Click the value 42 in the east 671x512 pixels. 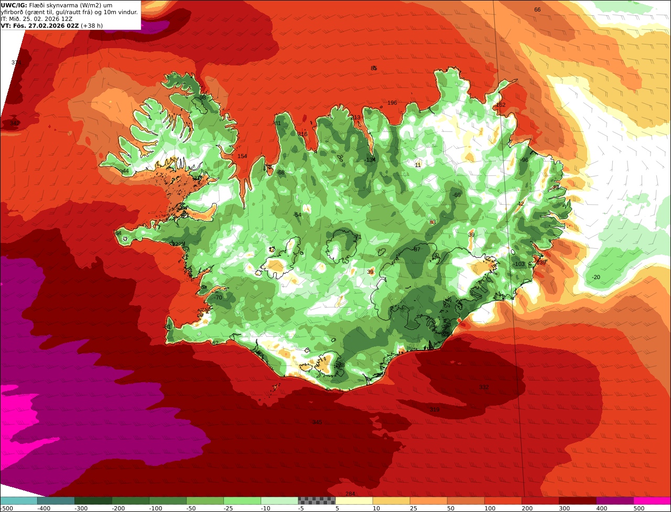[x=521, y=204]
